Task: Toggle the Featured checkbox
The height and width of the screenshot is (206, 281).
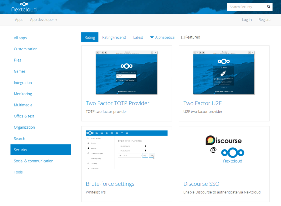Action: [183, 37]
